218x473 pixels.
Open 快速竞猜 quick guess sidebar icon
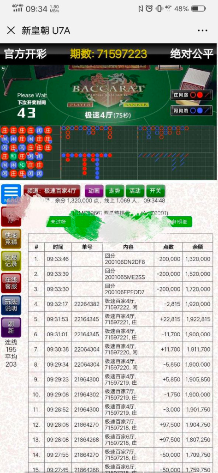(11, 239)
